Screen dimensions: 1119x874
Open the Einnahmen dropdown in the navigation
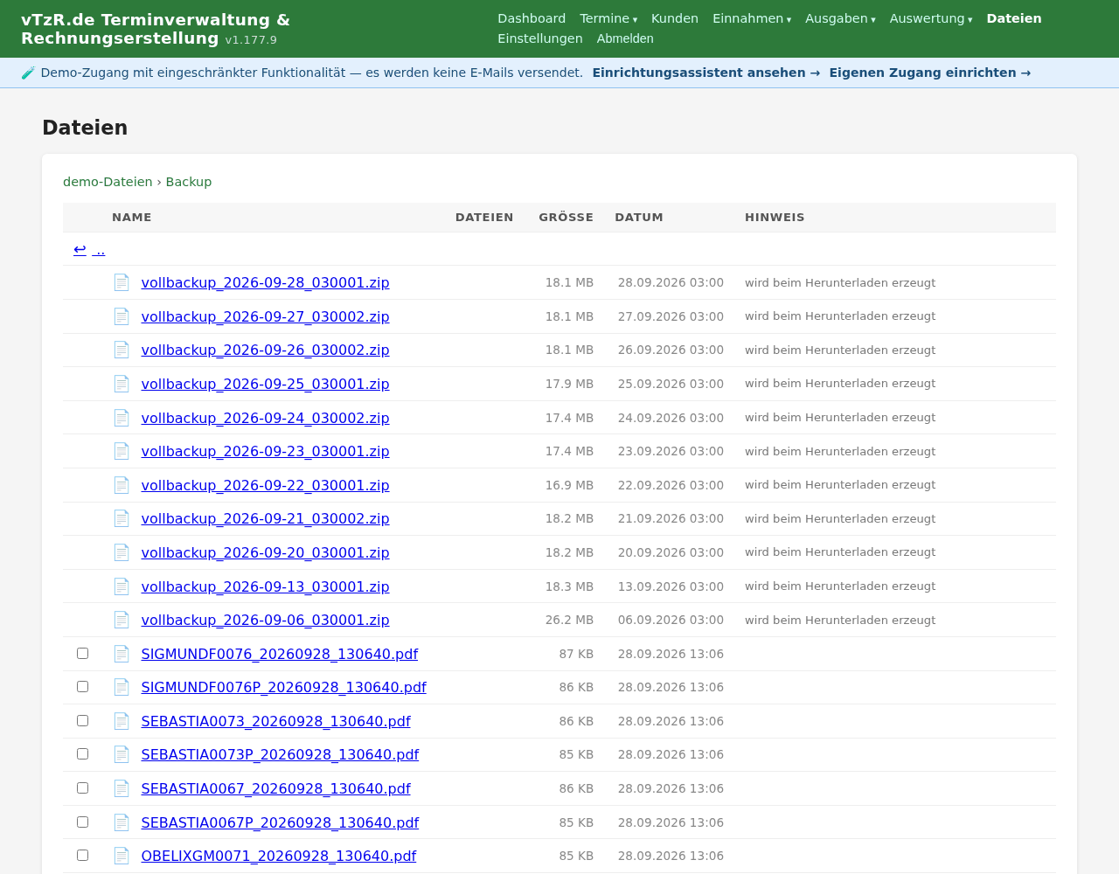click(x=752, y=18)
